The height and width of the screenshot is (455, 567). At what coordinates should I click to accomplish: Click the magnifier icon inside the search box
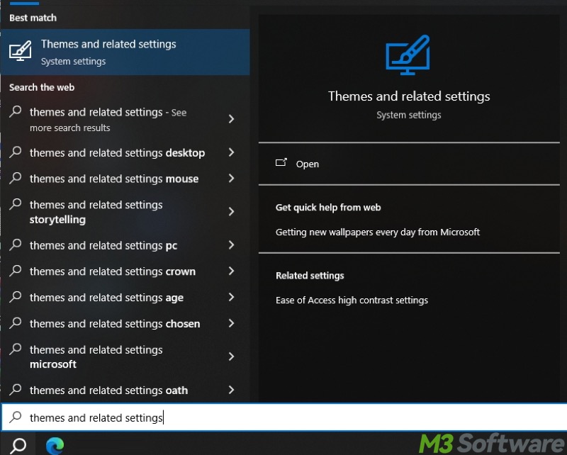16,417
